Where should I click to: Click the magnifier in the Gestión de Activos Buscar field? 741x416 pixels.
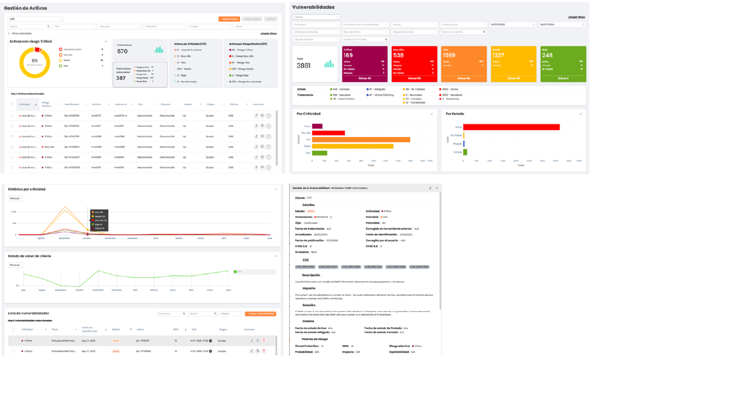[48, 27]
